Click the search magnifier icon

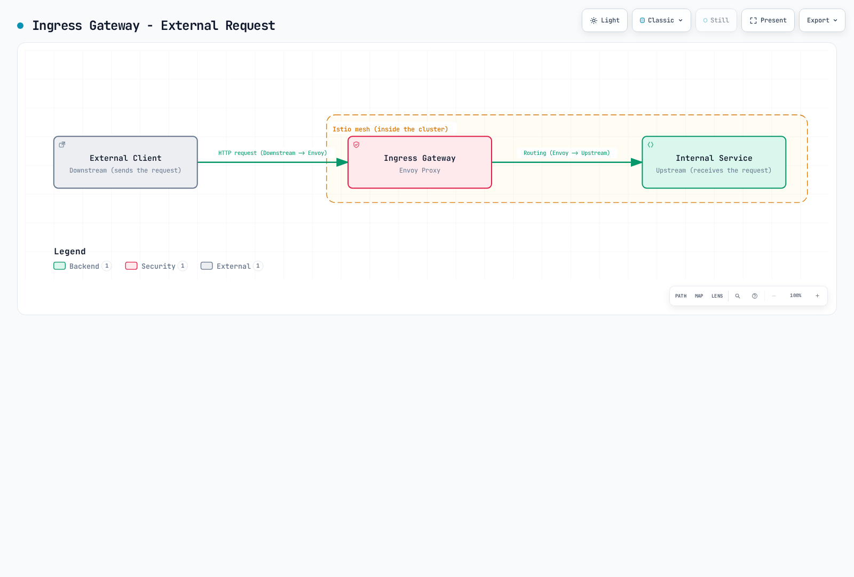coord(738,296)
